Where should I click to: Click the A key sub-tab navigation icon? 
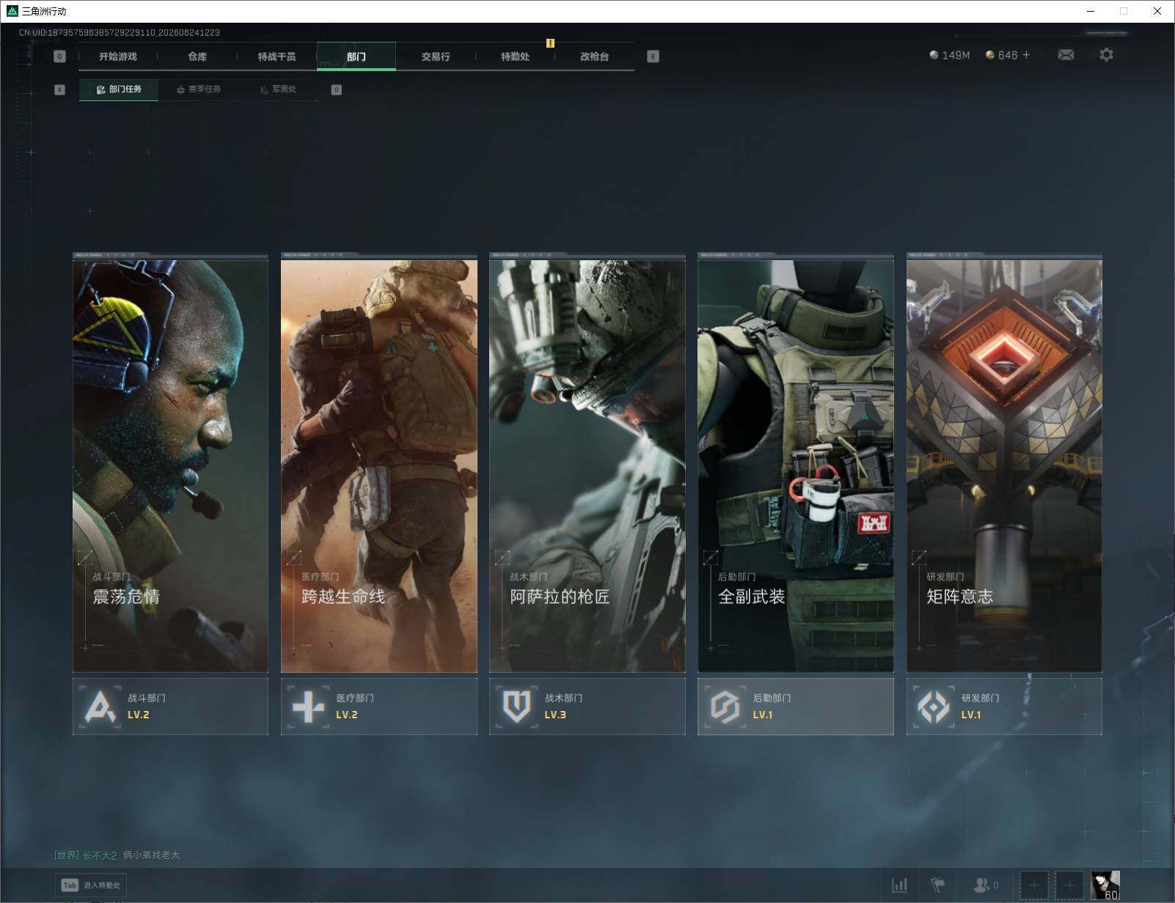(x=60, y=89)
